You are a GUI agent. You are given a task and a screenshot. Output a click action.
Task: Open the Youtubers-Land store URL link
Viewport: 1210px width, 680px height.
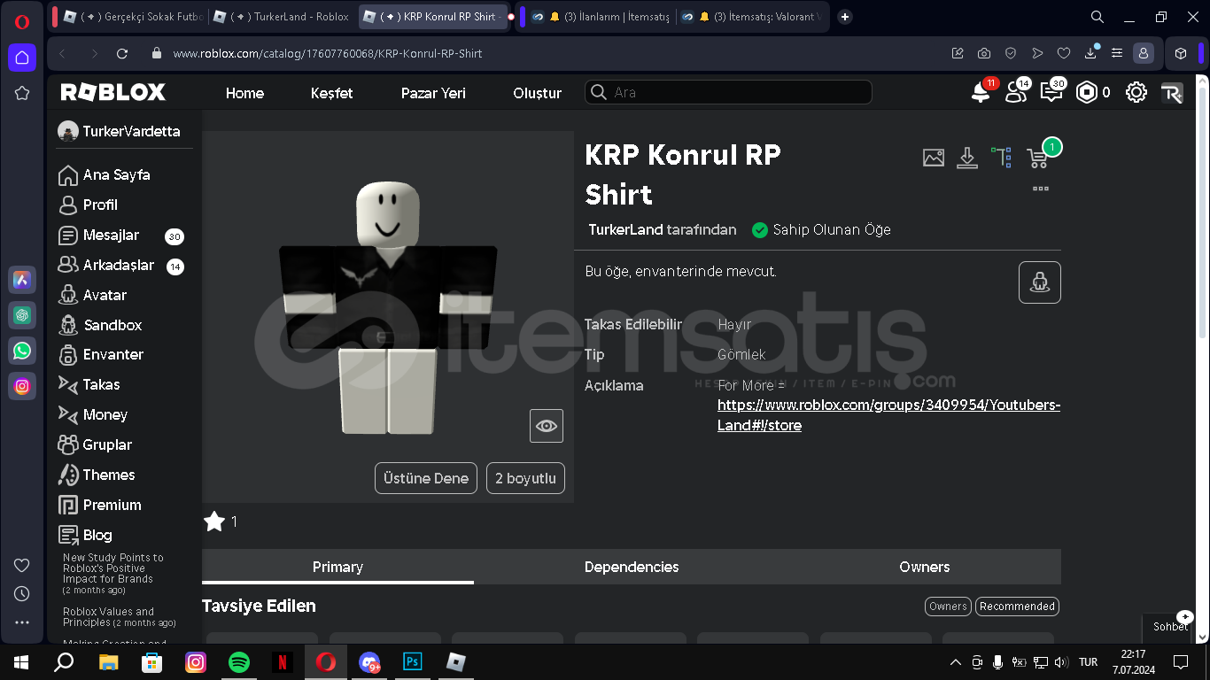click(888, 415)
